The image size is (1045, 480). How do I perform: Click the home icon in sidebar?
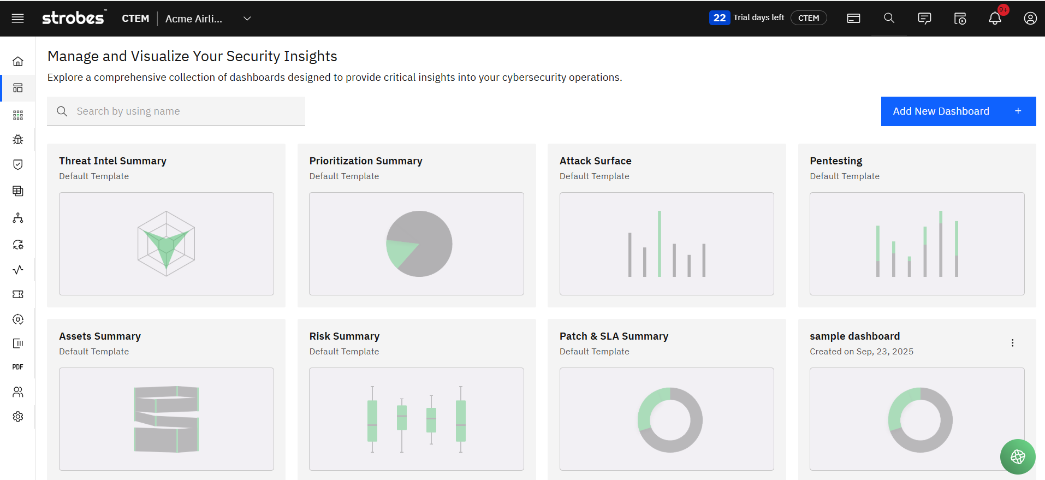click(18, 61)
